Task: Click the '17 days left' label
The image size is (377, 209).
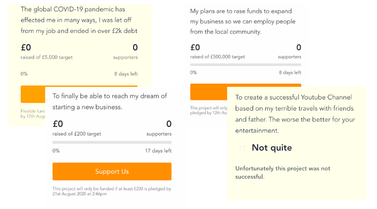Action: click(x=158, y=150)
